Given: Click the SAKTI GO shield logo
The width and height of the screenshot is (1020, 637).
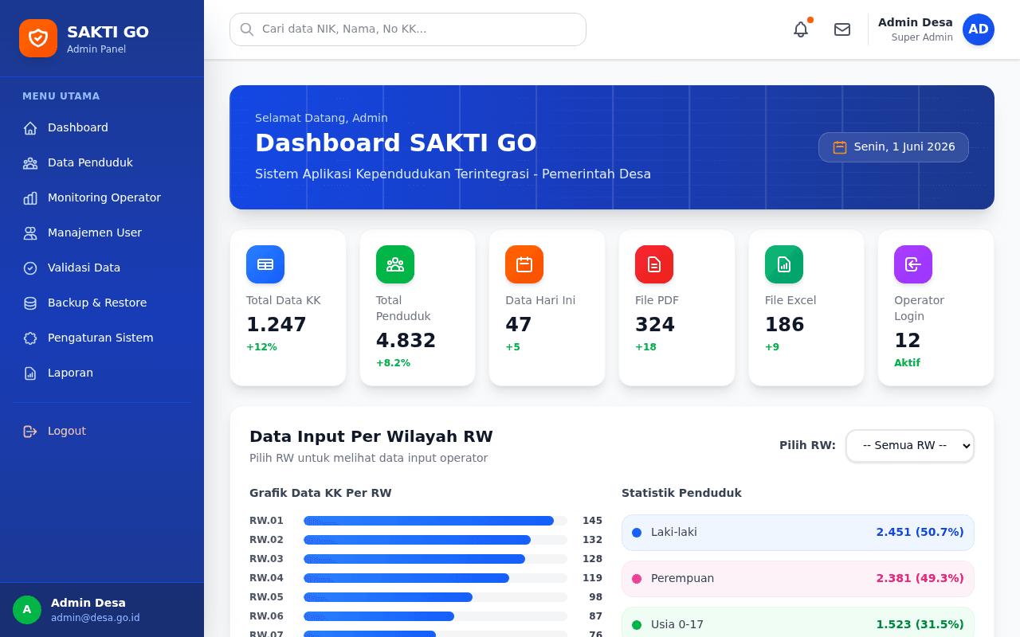Looking at the screenshot, I should click(x=38, y=38).
